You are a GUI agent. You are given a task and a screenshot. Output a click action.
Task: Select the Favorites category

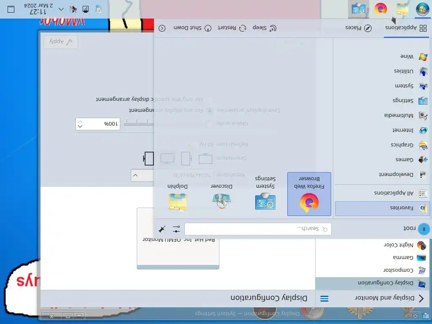(x=382, y=208)
